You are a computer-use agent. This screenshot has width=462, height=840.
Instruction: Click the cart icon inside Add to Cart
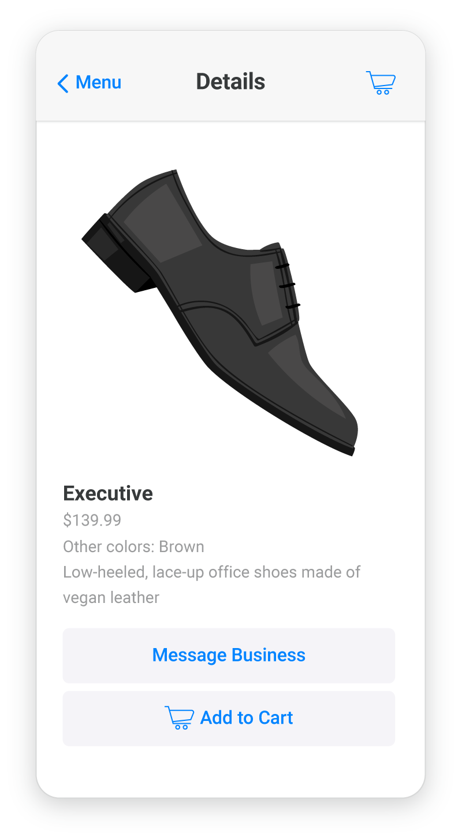(179, 718)
